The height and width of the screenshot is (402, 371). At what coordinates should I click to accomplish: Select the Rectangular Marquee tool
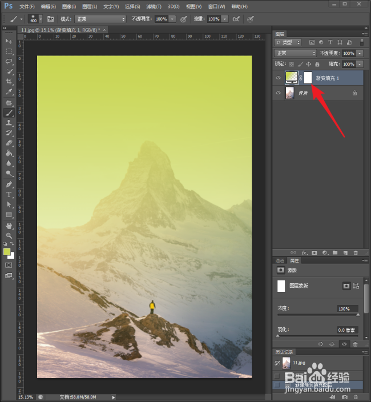click(9, 51)
